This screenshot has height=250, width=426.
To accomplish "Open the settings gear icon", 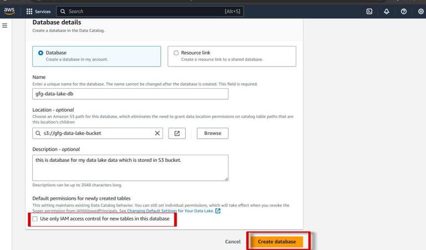I will tap(421, 12).
